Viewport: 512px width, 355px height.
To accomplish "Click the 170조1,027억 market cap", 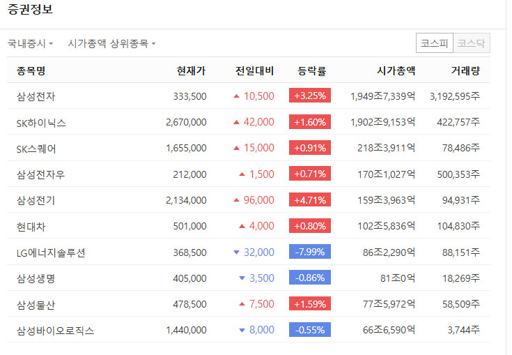I will (x=387, y=174).
